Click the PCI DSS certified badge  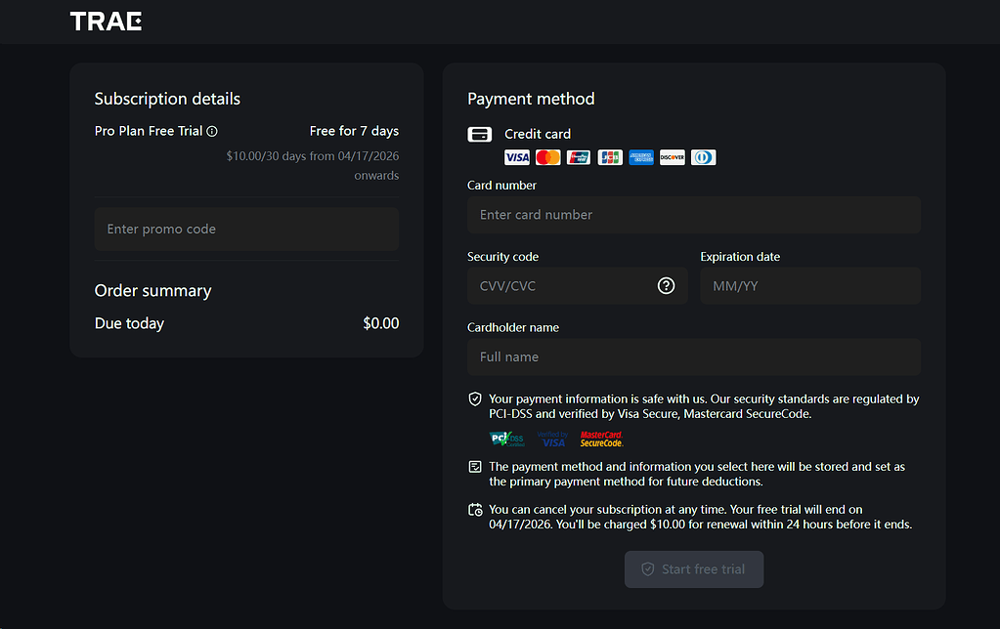coord(507,440)
